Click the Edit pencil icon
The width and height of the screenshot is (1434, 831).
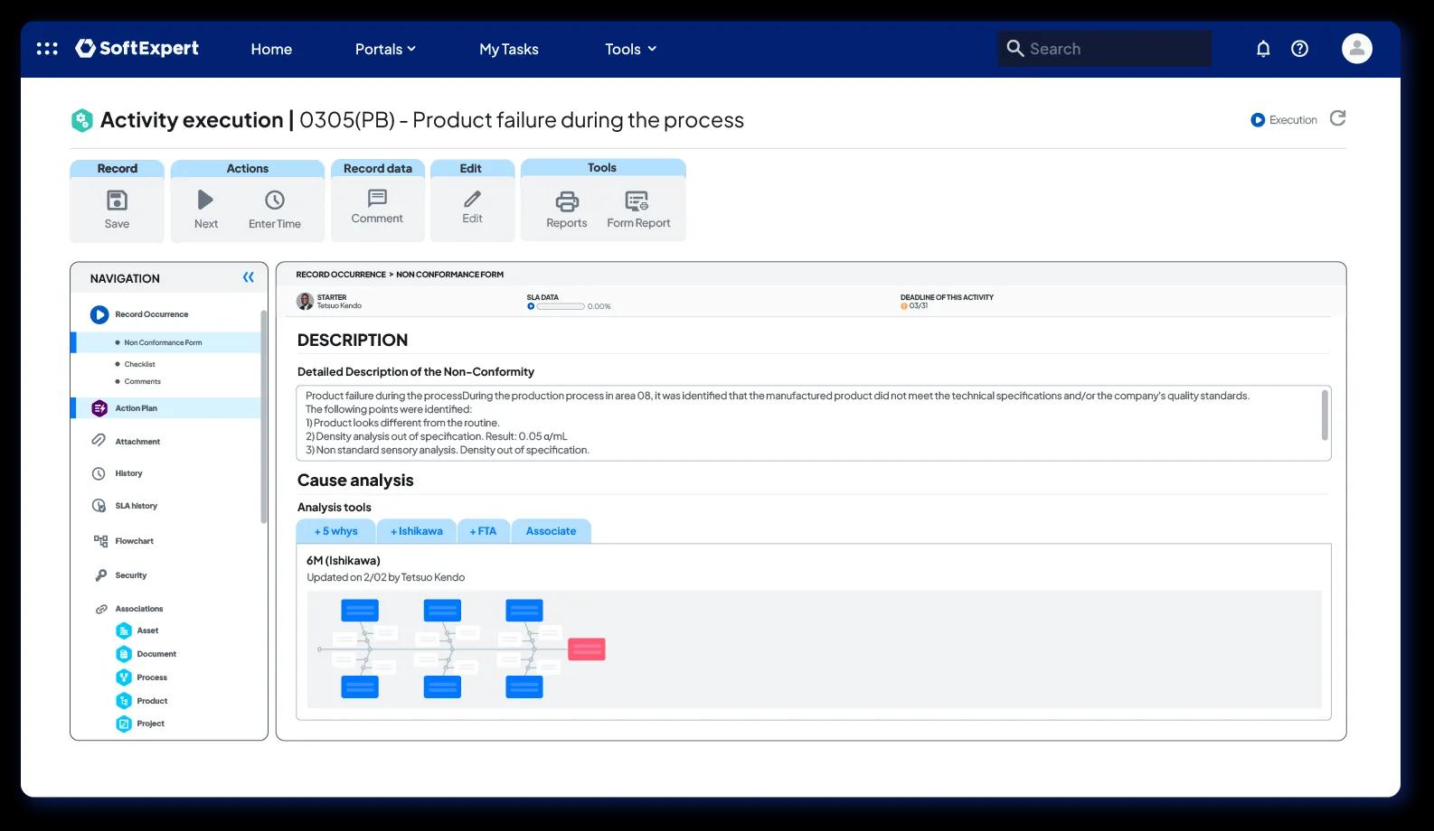tap(472, 198)
